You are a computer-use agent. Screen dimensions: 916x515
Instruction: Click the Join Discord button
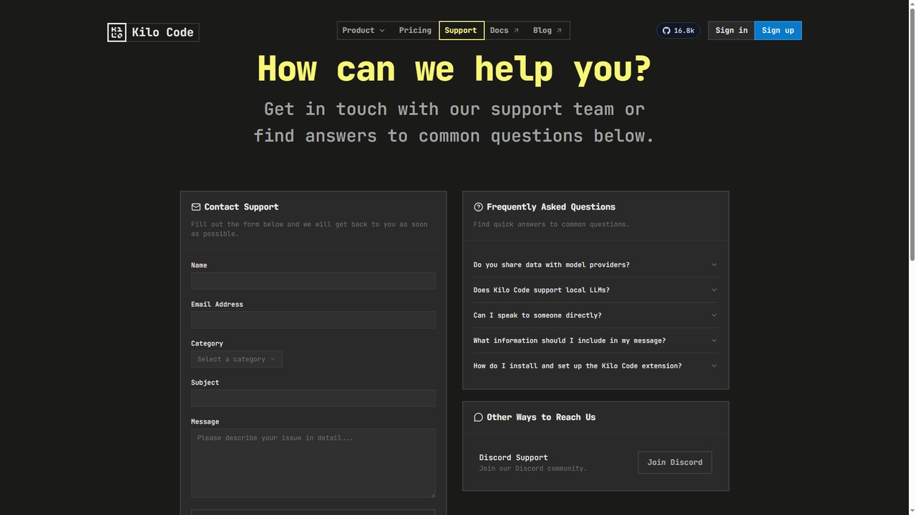click(x=675, y=462)
